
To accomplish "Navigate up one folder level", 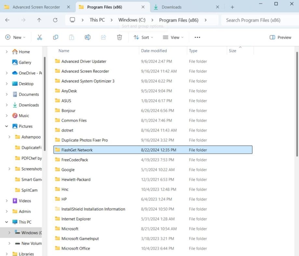I will point(39,20).
